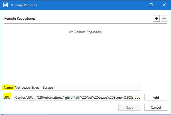Focus the Name input field

pos(78,87)
